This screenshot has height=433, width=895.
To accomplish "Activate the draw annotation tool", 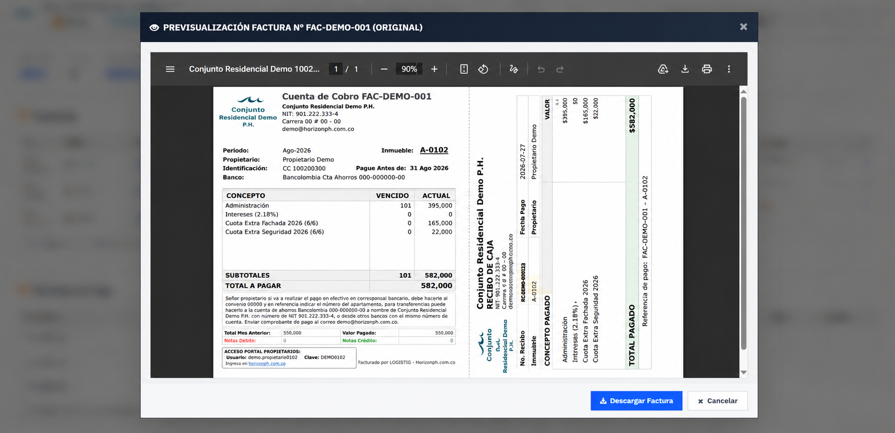I will (x=514, y=69).
